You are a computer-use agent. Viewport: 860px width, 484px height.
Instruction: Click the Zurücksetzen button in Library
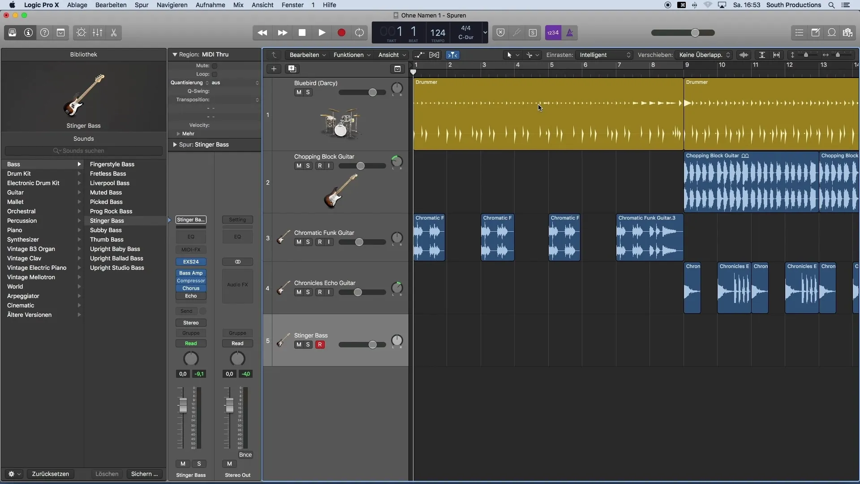(50, 474)
